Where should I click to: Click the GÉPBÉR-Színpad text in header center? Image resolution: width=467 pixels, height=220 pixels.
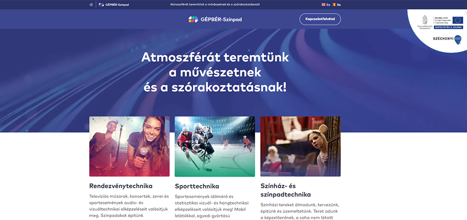(221, 20)
